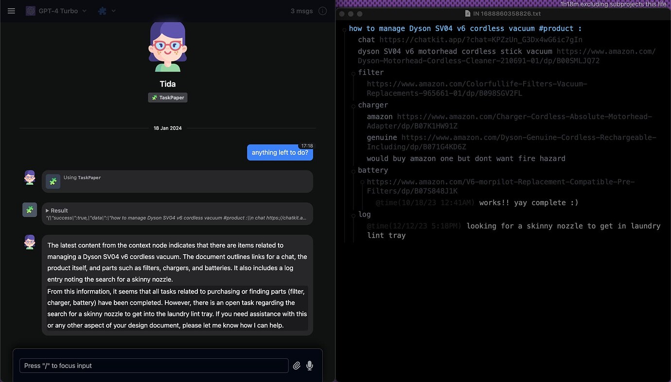
Task: Click the assistant avatar beside the final reply
Action: coord(30,242)
